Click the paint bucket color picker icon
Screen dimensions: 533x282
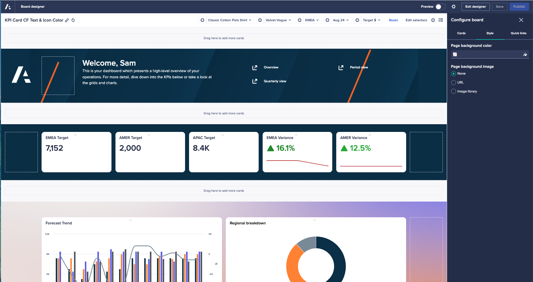click(525, 55)
